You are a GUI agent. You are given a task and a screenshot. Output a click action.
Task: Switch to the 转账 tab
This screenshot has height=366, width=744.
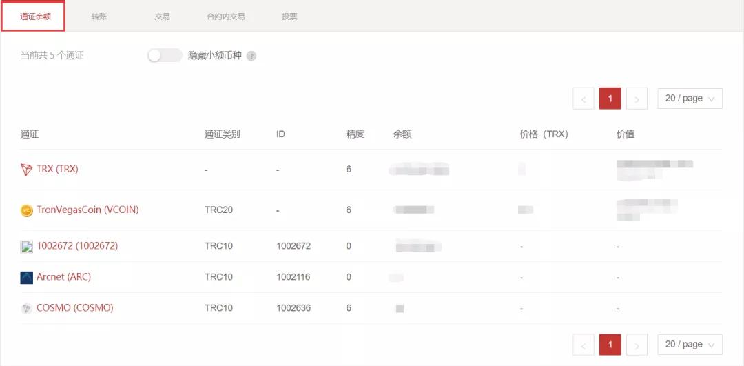pos(99,17)
